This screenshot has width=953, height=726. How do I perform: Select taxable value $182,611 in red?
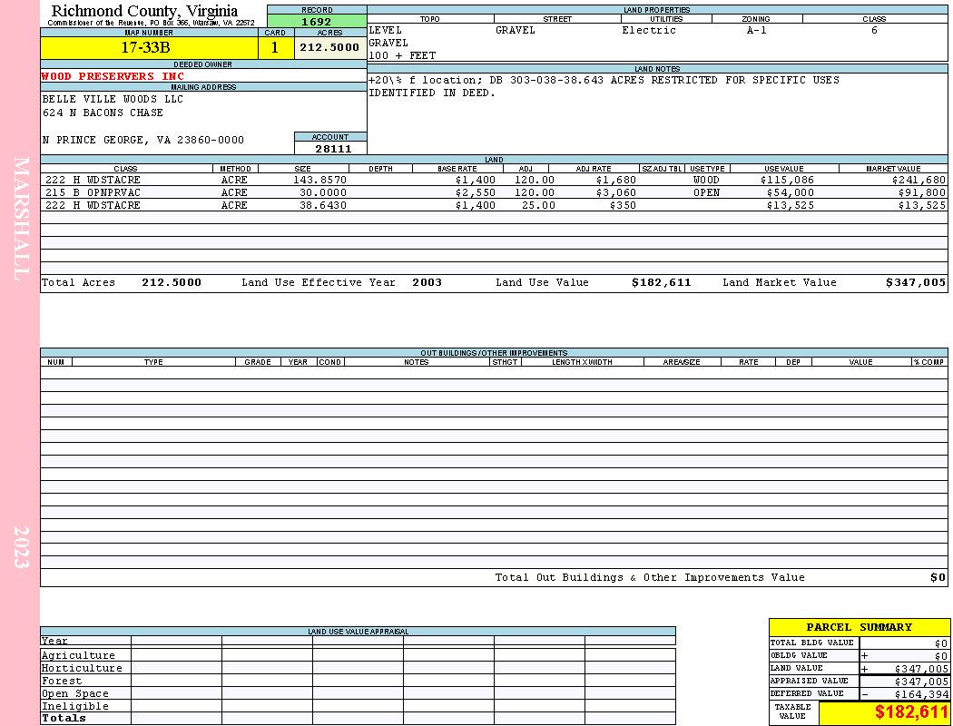click(x=911, y=712)
